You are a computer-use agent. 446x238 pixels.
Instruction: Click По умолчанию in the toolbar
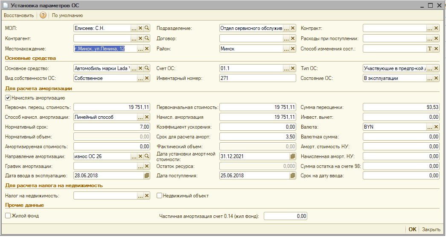pyautogui.click(x=67, y=15)
